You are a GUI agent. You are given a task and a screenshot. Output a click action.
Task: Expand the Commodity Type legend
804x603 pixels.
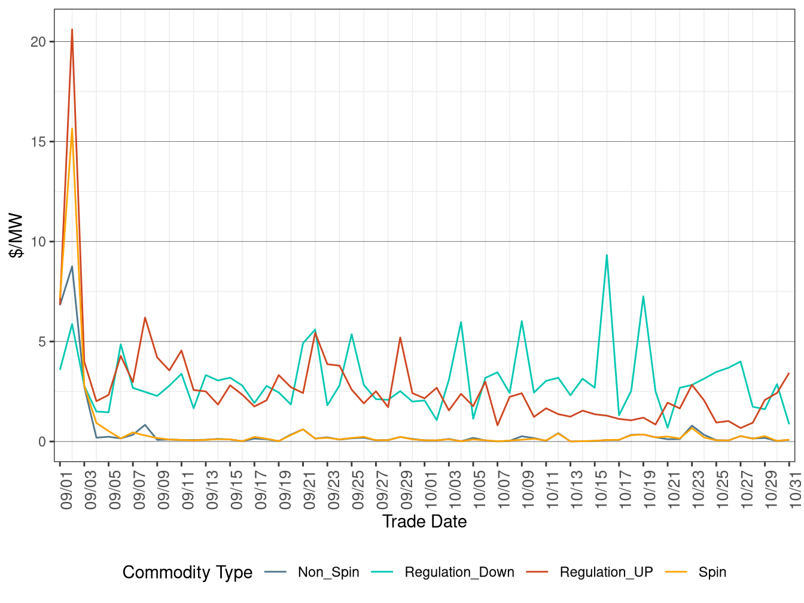pyautogui.click(x=187, y=572)
